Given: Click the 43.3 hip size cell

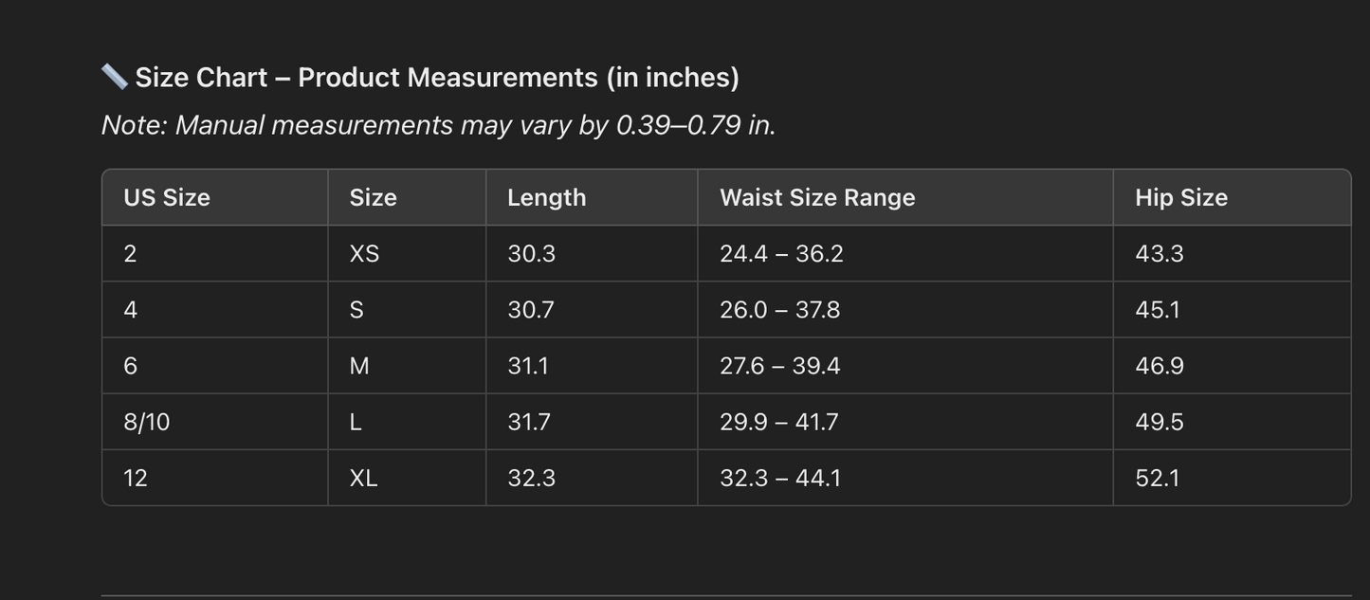Looking at the screenshot, I should (x=1159, y=254).
